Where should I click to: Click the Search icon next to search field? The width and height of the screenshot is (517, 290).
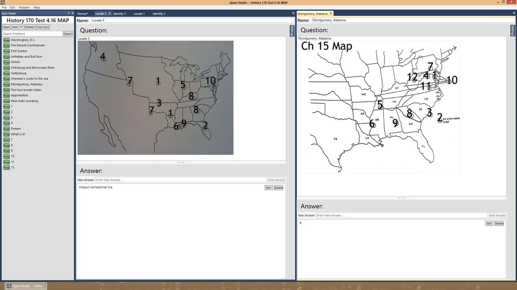click(68, 34)
